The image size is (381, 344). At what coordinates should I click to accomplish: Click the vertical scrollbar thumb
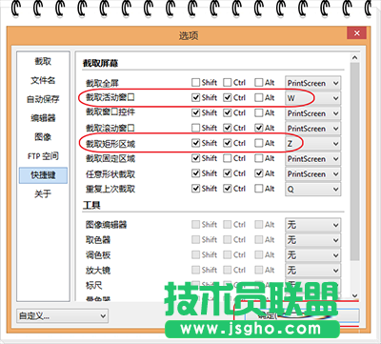click(355, 162)
